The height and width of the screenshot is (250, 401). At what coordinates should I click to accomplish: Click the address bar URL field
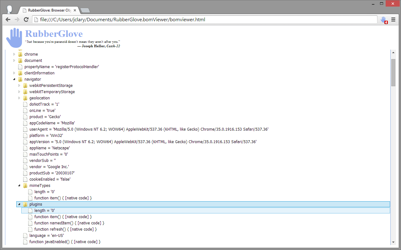click(x=205, y=20)
